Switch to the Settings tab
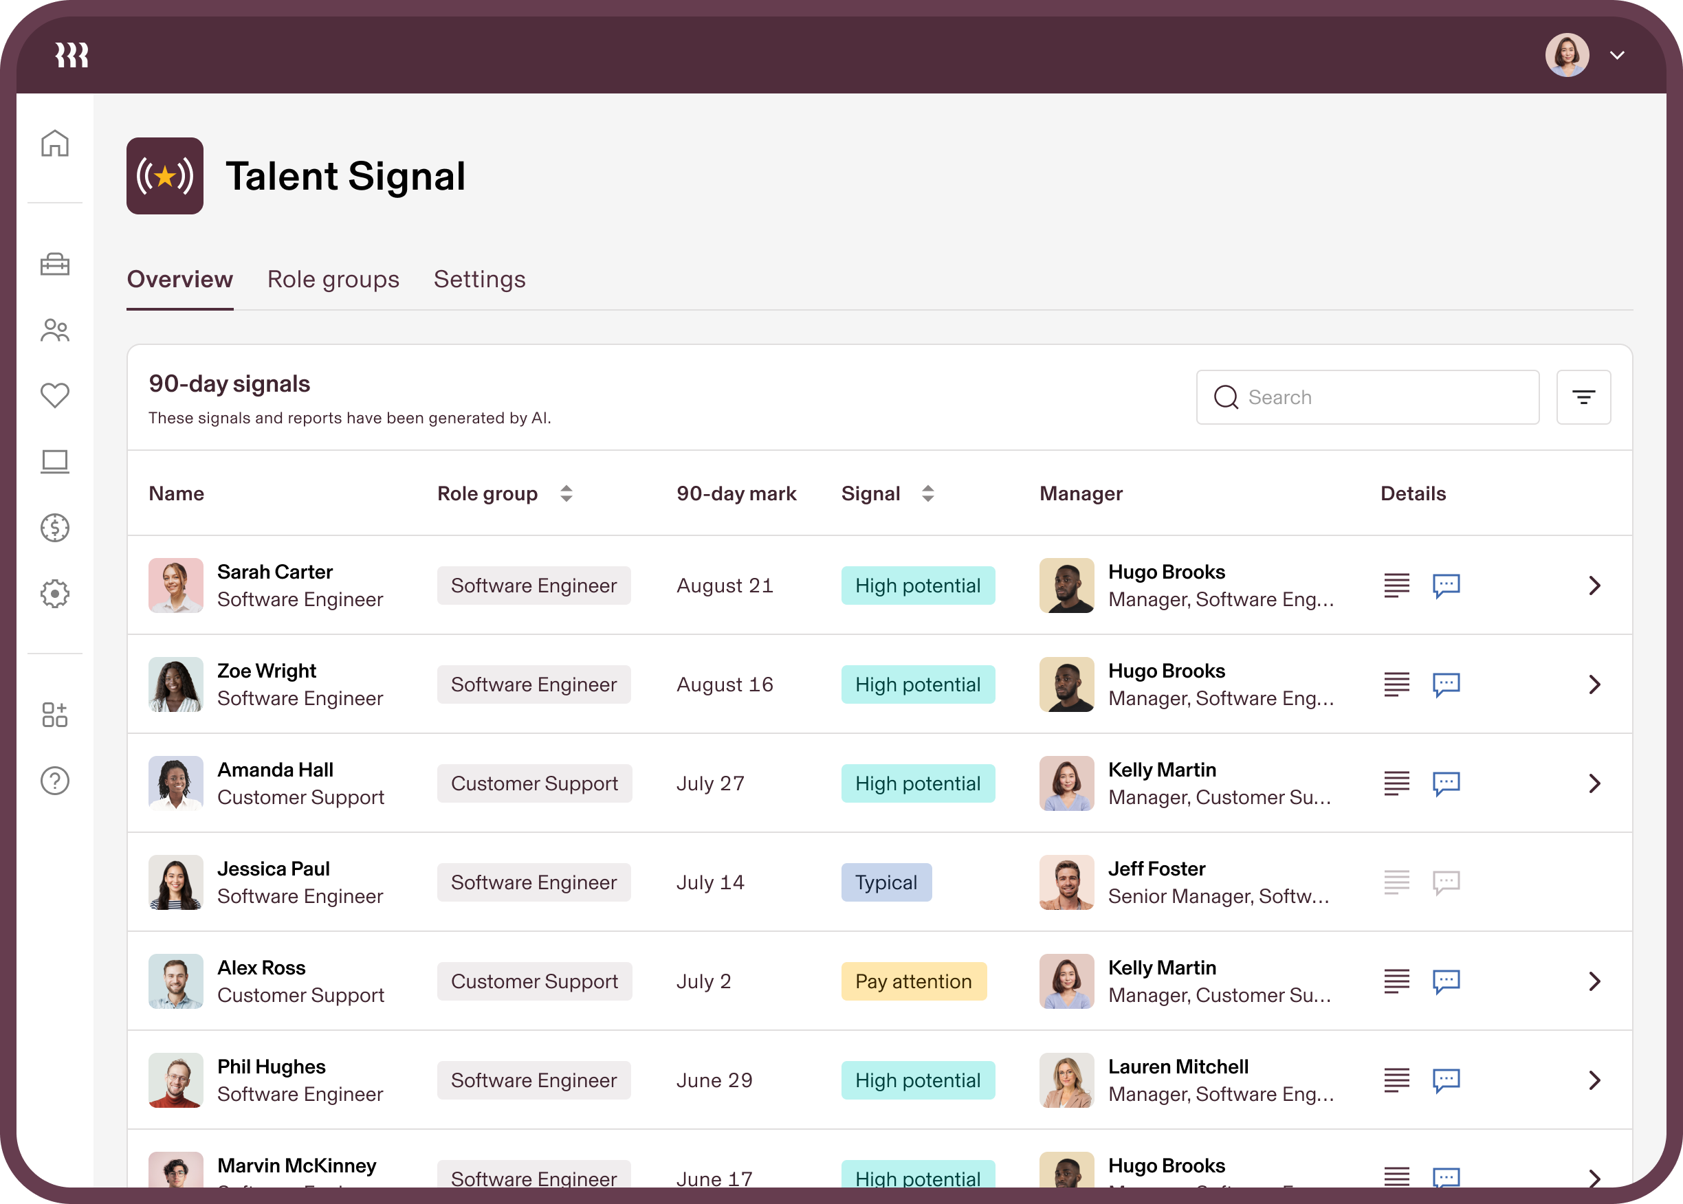The image size is (1683, 1204). (479, 280)
